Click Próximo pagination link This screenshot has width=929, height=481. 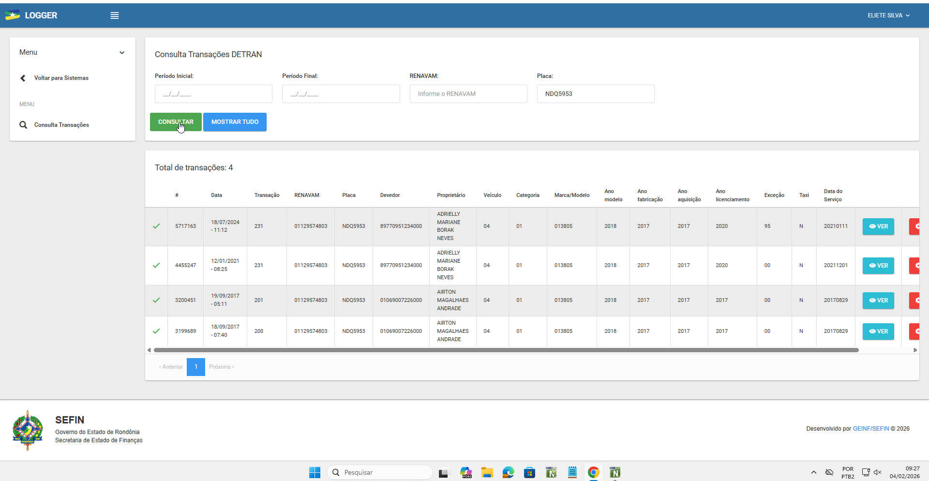[221, 367]
